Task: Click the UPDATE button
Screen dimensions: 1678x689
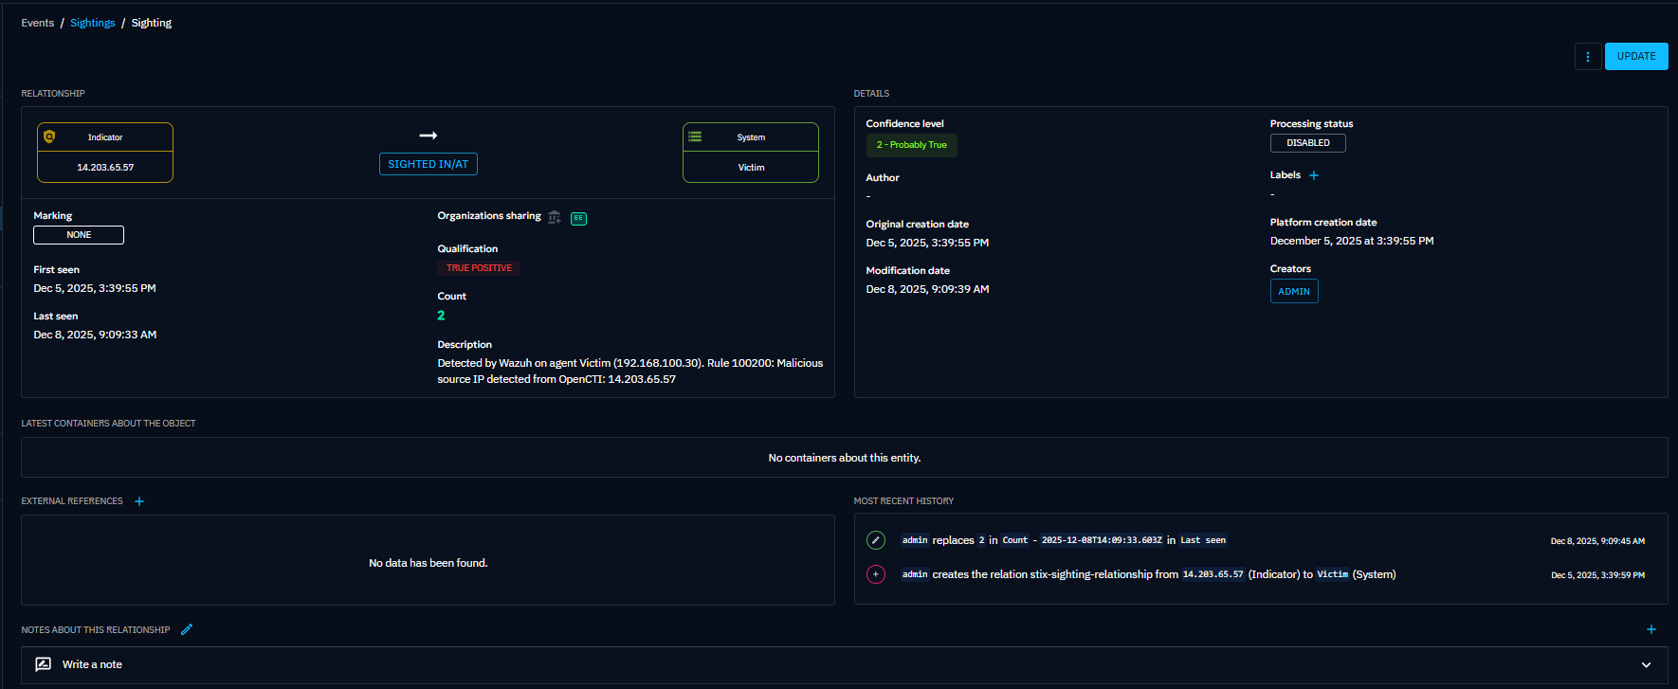Action: 1635,57
